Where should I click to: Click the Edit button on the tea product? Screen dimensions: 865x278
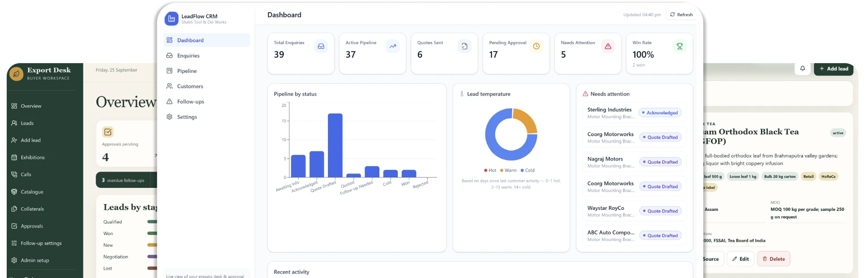[740, 259]
